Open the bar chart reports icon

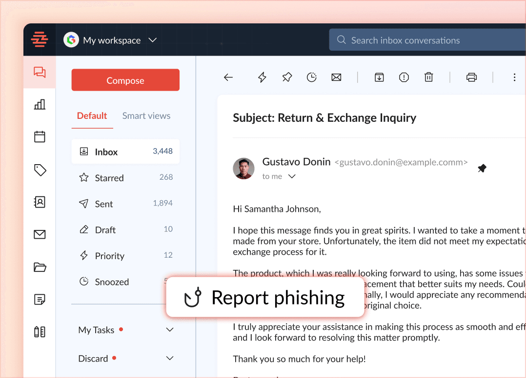coord(40,104)
